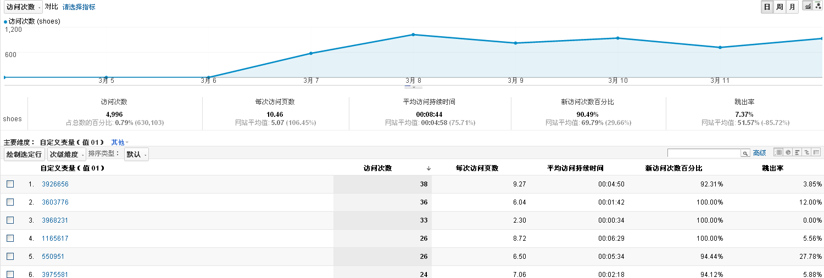Viewport: 824px width, 278px height.
Task: Tick the checkbox beside 3968231
Action: click(10, 220)
